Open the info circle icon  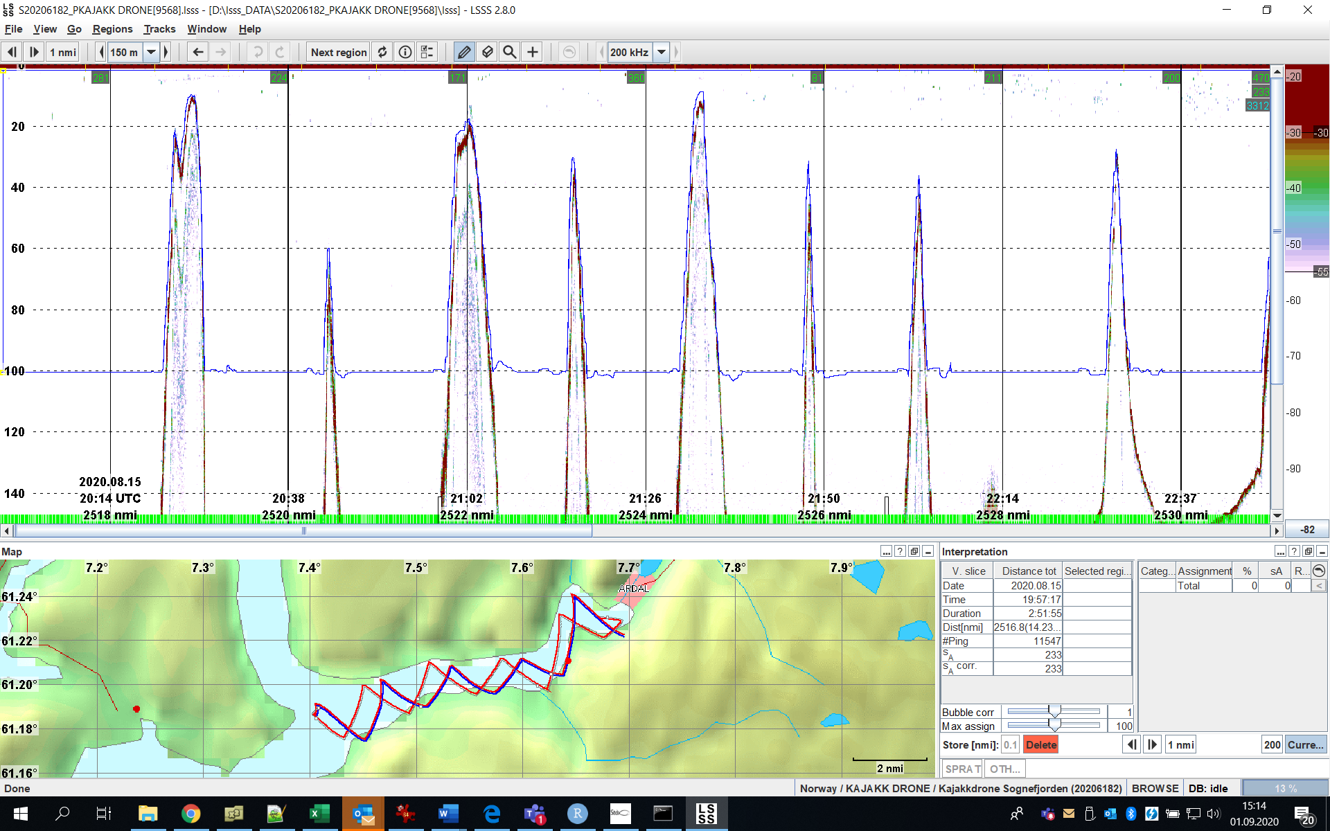click(405, 52)
